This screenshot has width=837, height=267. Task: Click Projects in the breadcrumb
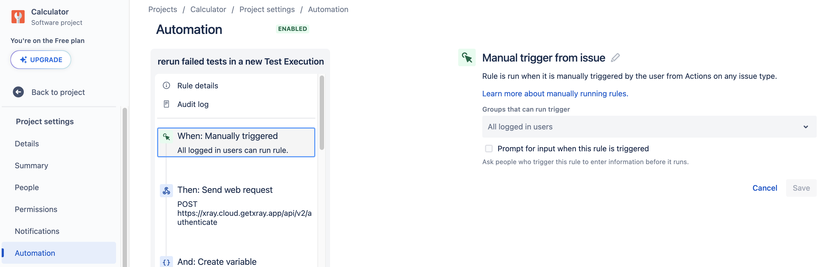pos(163,9)
